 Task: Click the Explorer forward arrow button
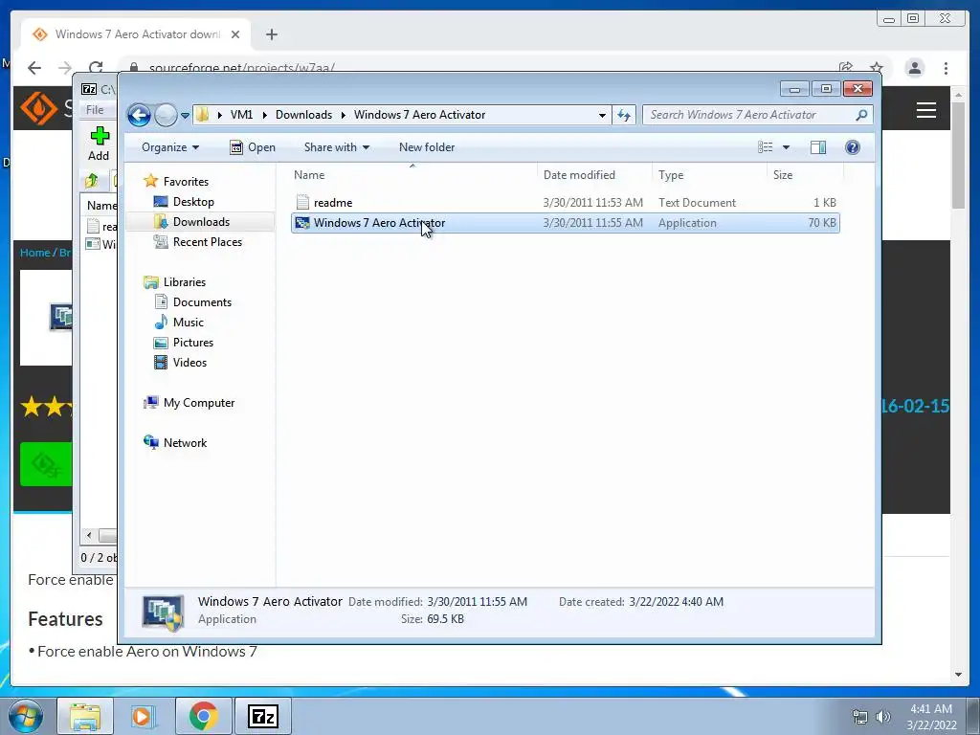[x=166, y=115]
